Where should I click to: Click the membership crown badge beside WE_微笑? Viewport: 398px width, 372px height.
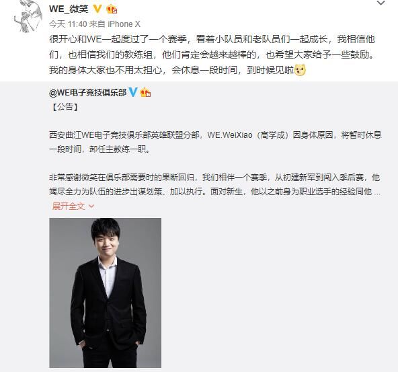pyautogui.click(x=112, y=9)
